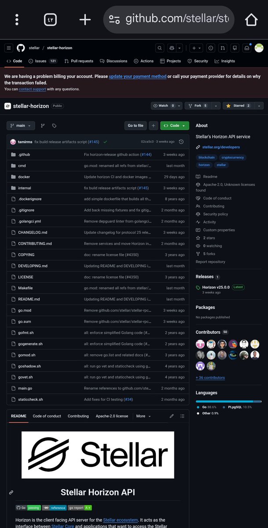This screenshot has width=268, height=528.
Task: Click the Go language bar segment
Action: point(224,401)
